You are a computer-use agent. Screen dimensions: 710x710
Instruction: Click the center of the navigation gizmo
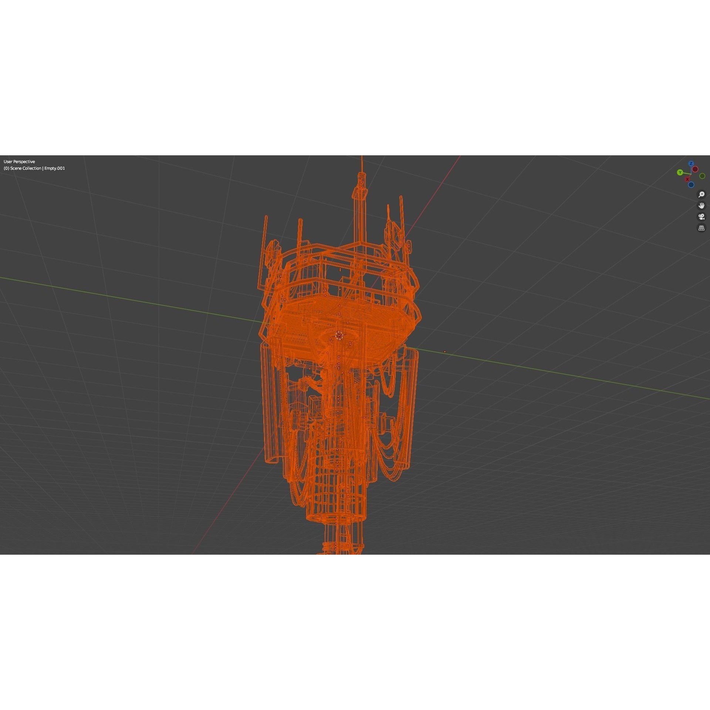pos(692,175)
